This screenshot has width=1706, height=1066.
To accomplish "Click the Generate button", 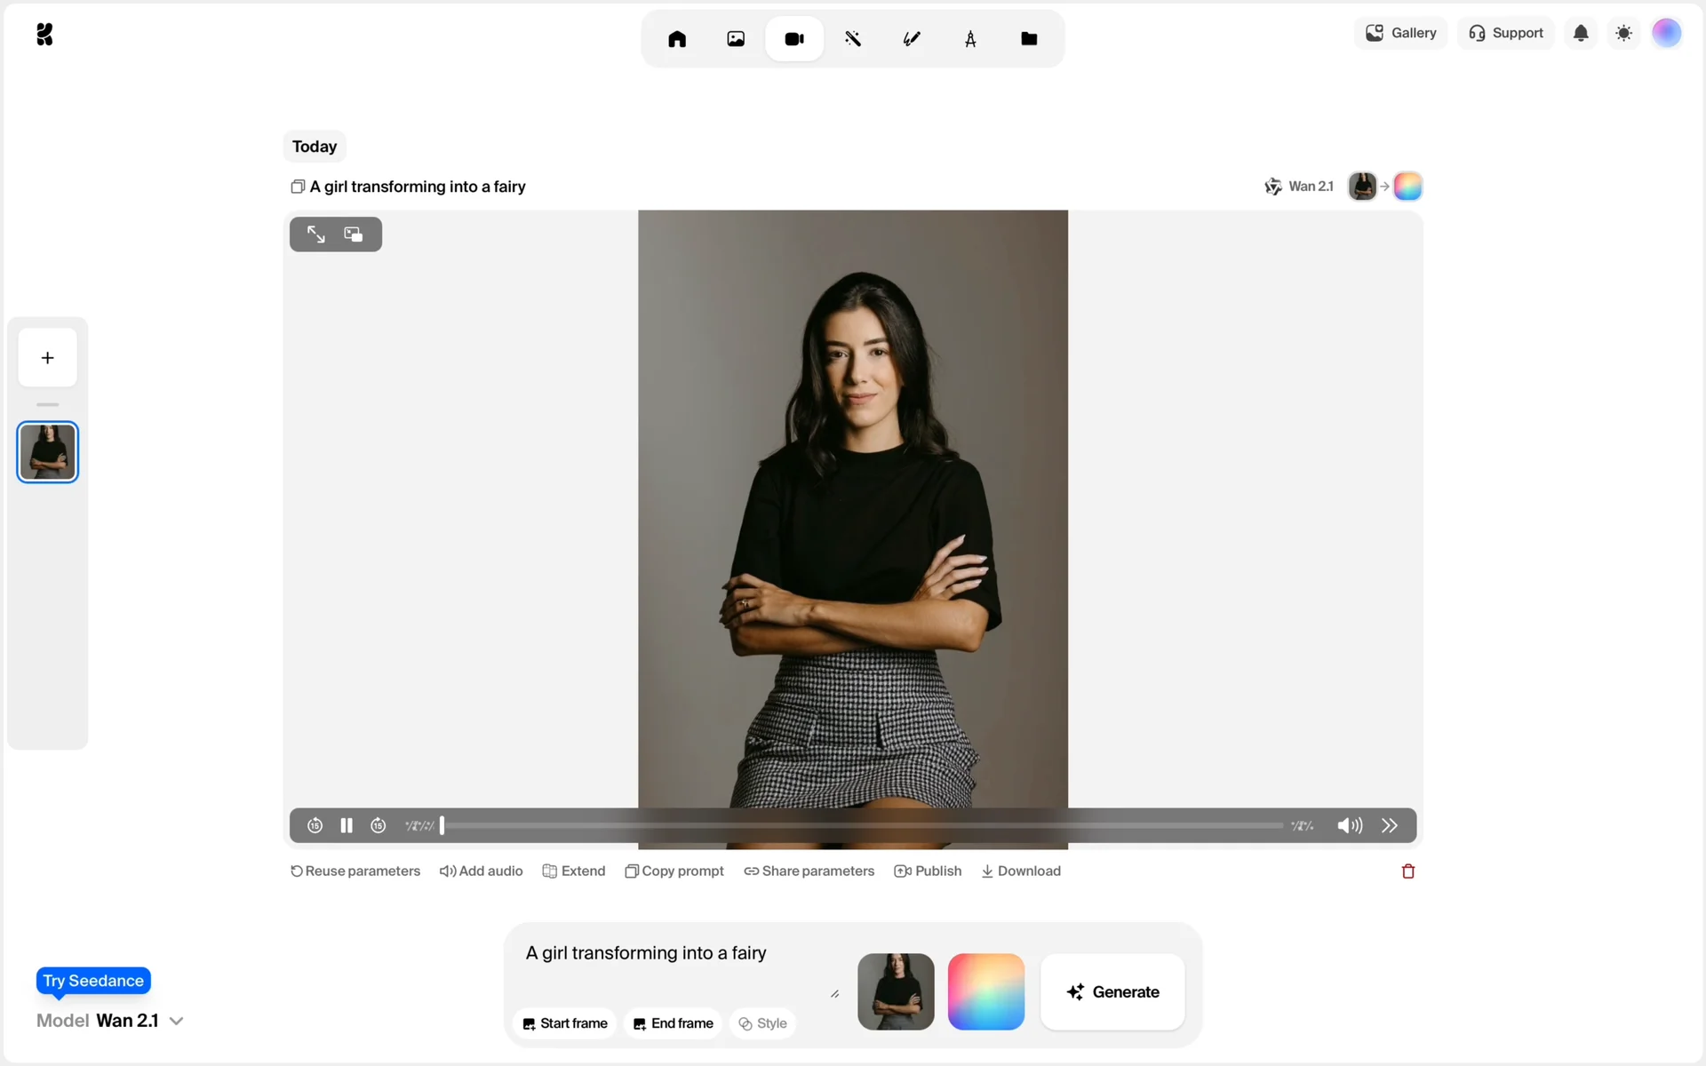I will (x=1112, y=992).
